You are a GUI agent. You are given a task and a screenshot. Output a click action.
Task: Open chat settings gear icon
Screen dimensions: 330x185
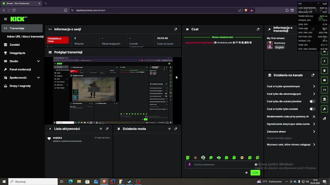246,173
